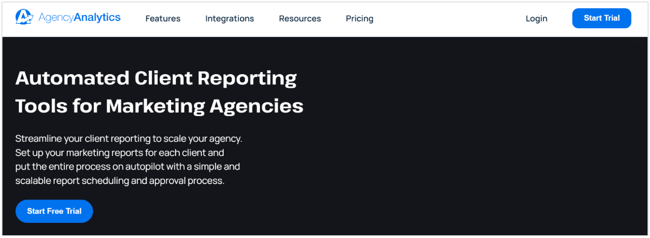Image resolution: width=650 pixels, height=238 pixels.
Task: Click the AgencyAnalytics logo icon
Action: (x=25, y=18)
